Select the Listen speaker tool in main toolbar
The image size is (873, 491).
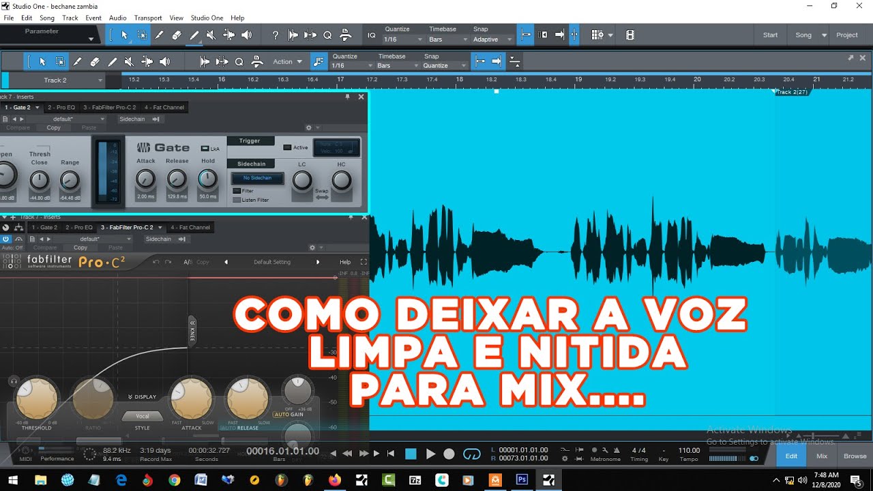pyautogui.click(x=246, y=35)
